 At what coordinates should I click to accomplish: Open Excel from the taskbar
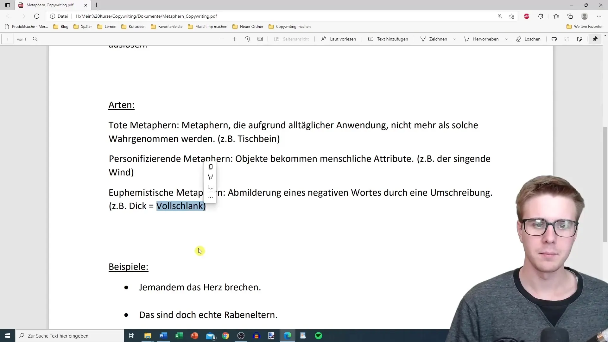(179, 336)
